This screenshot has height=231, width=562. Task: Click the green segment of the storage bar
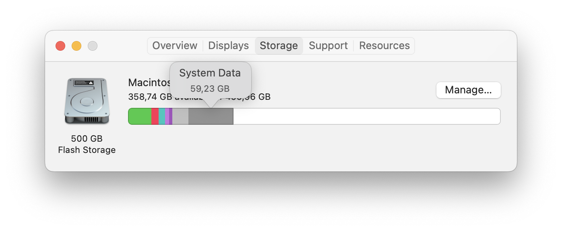coord(140,116)
